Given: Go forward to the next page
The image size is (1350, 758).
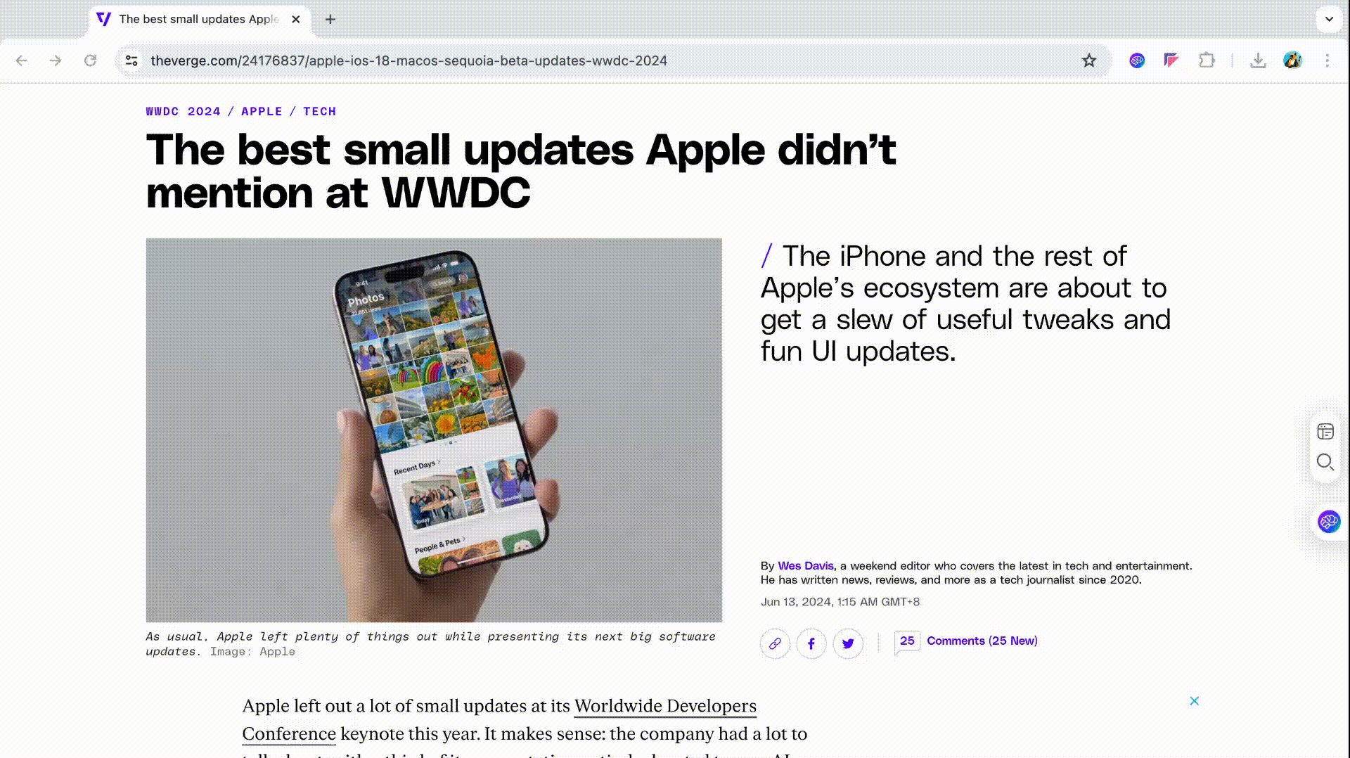Looking at the screenshot, I should (56, 60).
